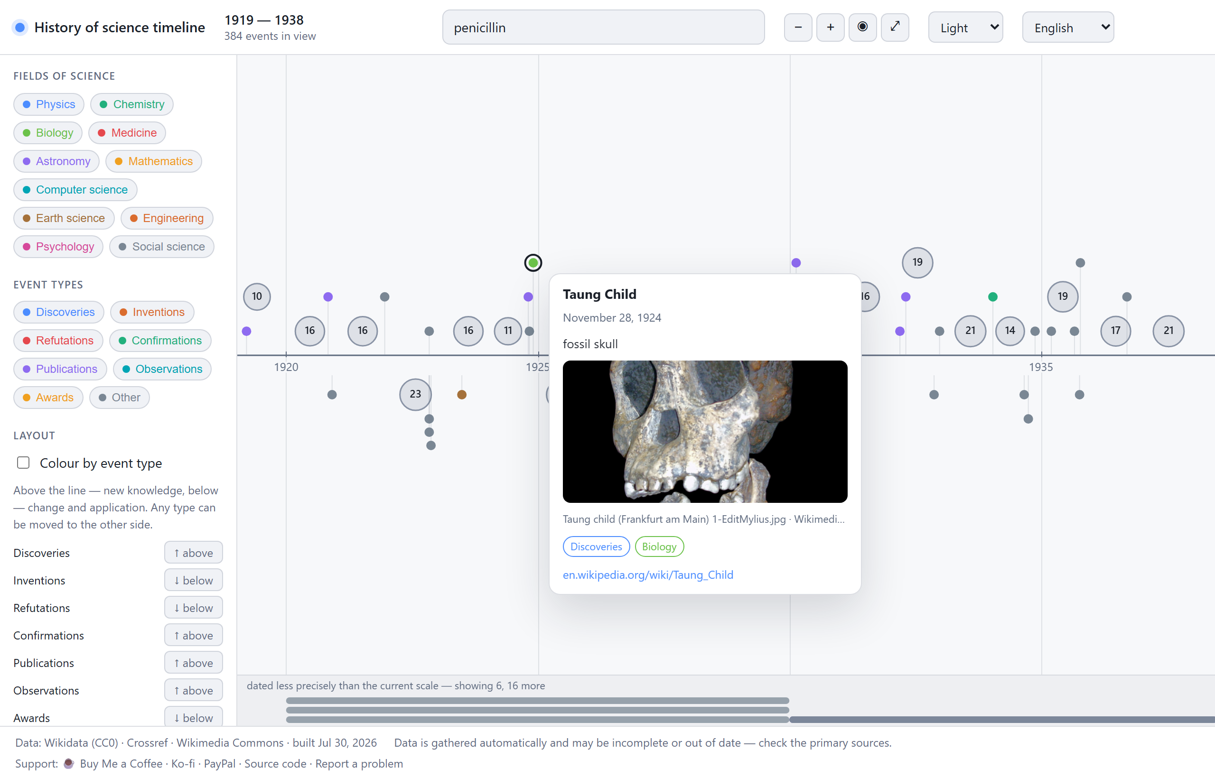The height and width of the screenshot is (778, 1215).
Task: Open the Buy Me a Coffee link
Action: point(121,764)
